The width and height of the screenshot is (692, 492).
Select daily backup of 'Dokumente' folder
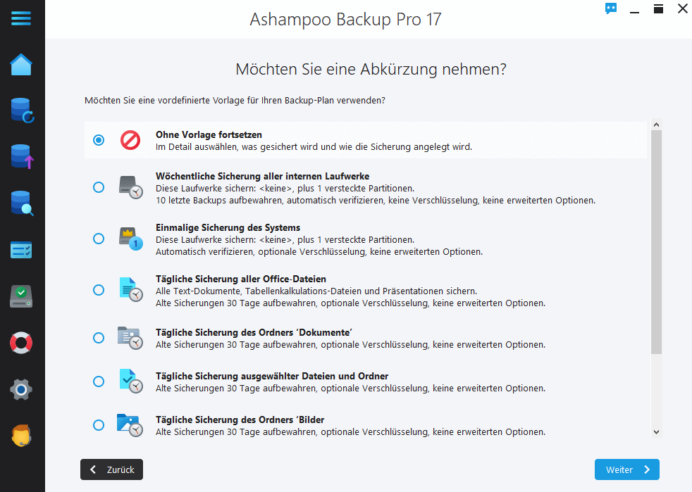click(x=99, y=338)
